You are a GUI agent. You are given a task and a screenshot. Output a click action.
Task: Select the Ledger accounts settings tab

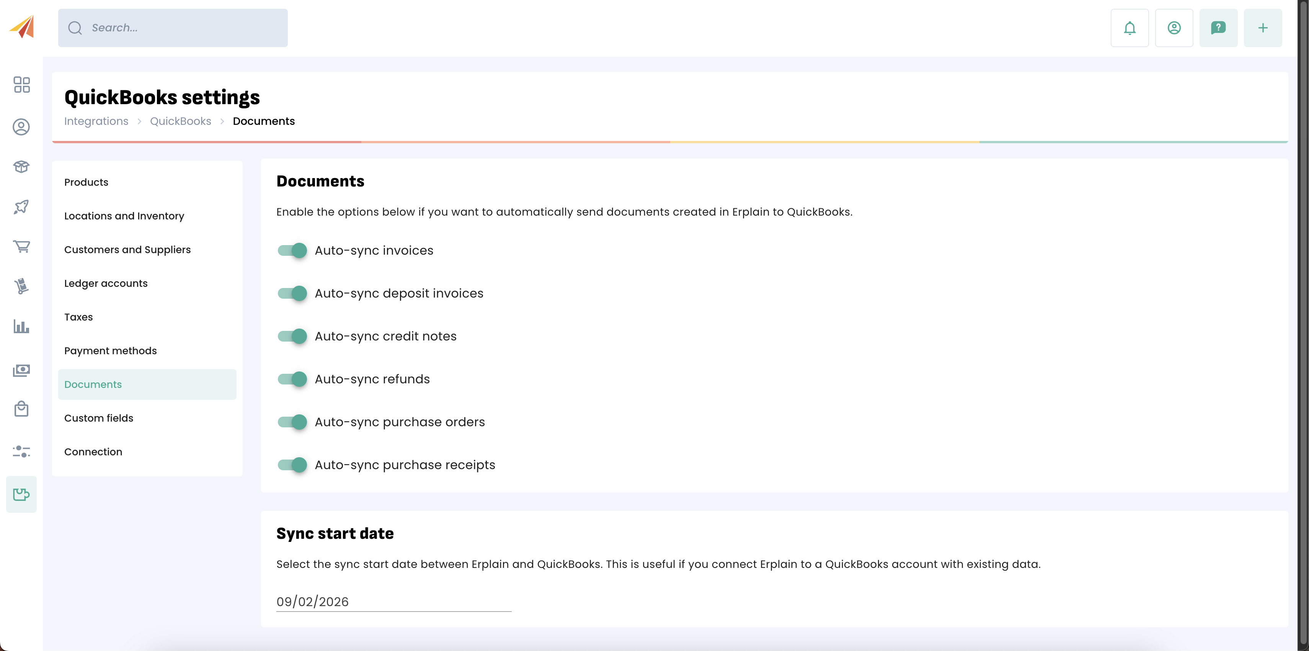tap(106, 283)
